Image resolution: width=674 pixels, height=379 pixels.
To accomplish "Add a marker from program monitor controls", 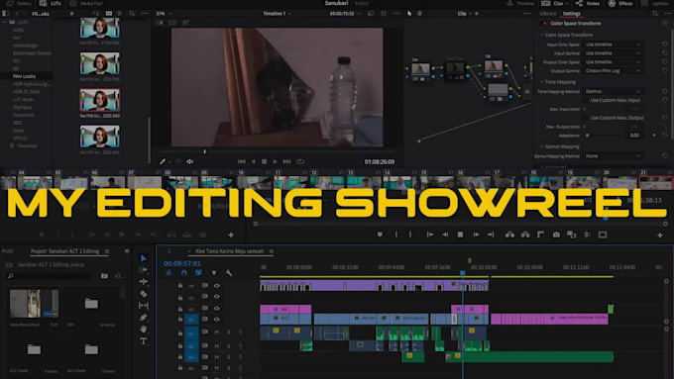I will pyautogui.click(x=380, y=235).
